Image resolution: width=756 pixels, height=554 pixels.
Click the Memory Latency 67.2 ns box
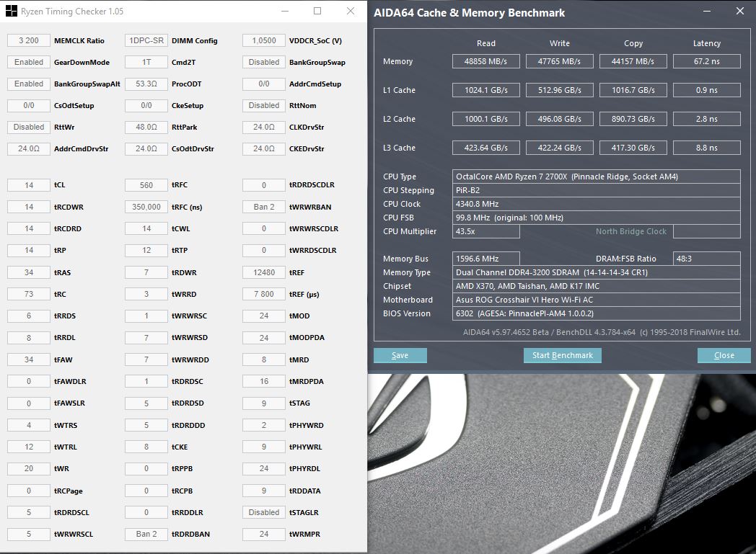tap(707, 61)
